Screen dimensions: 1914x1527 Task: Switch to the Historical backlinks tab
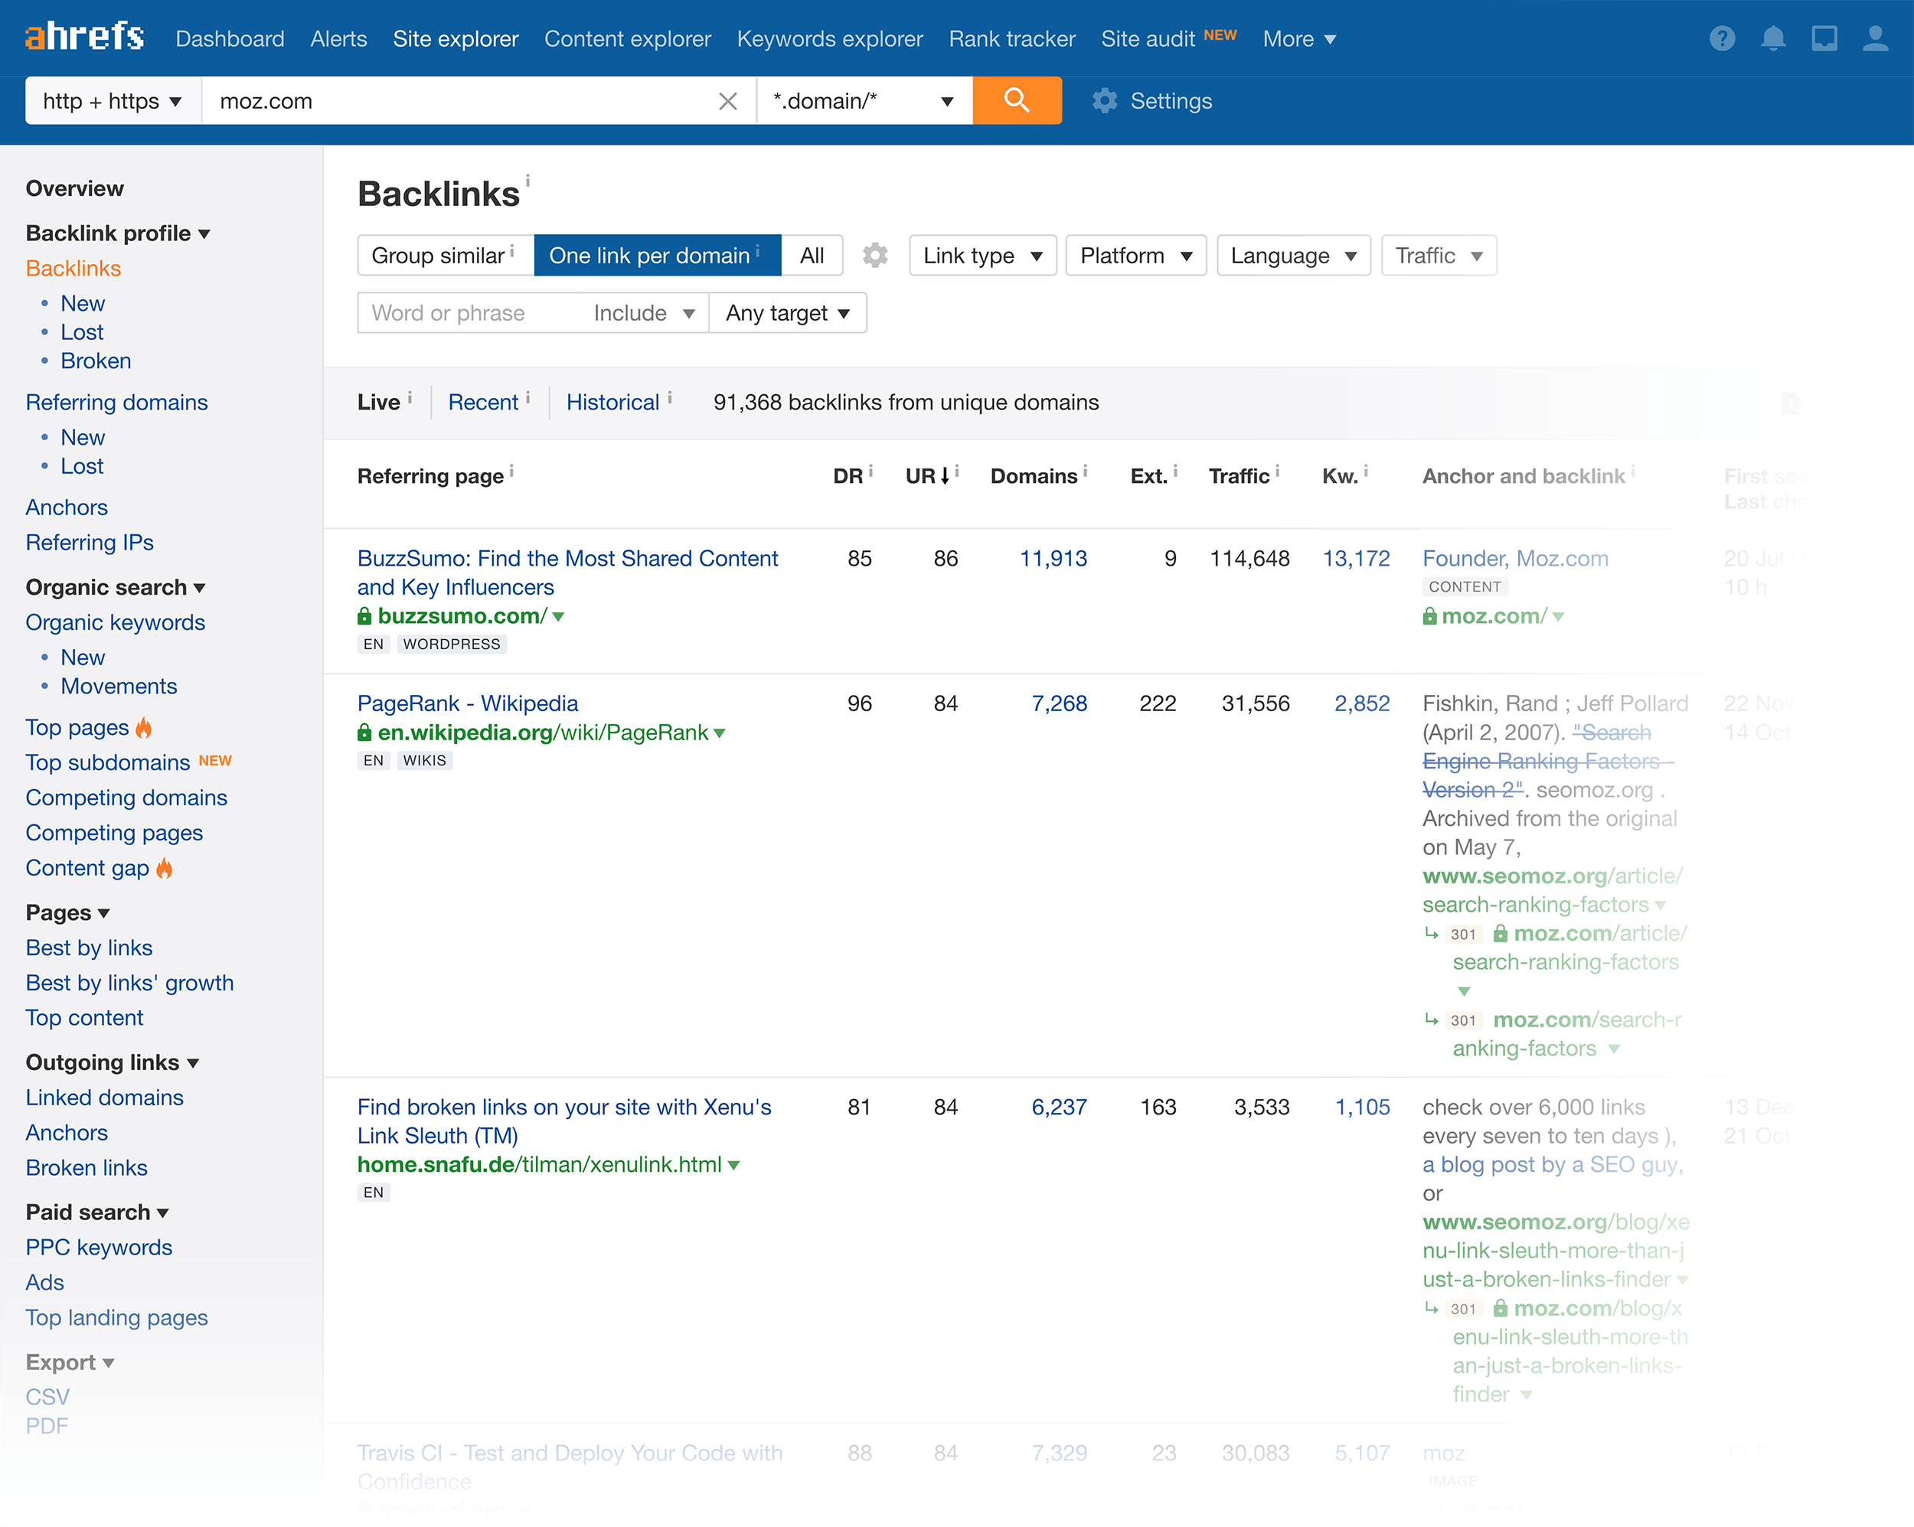click(x=612, y=403)
